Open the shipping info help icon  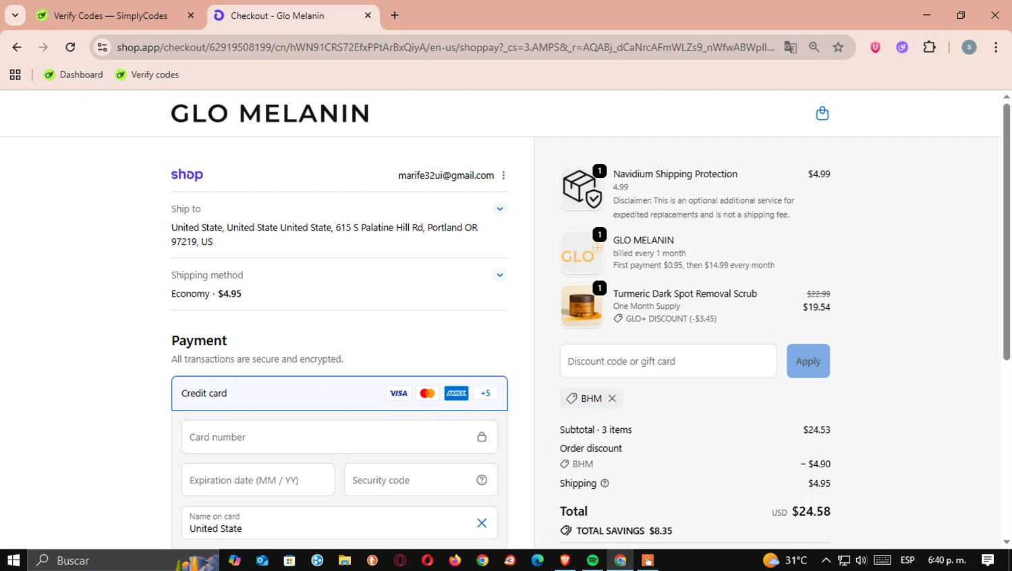coord(605,483)
